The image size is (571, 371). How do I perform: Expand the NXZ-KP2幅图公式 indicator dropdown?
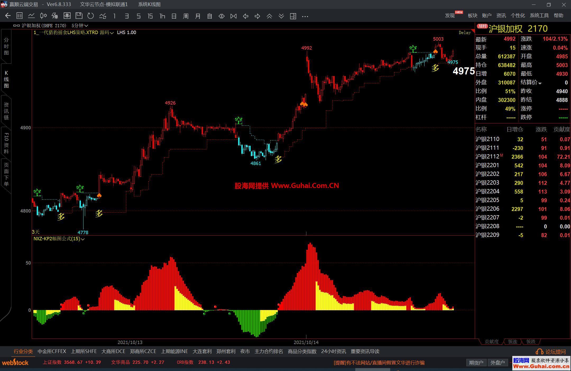click(83, 239)
